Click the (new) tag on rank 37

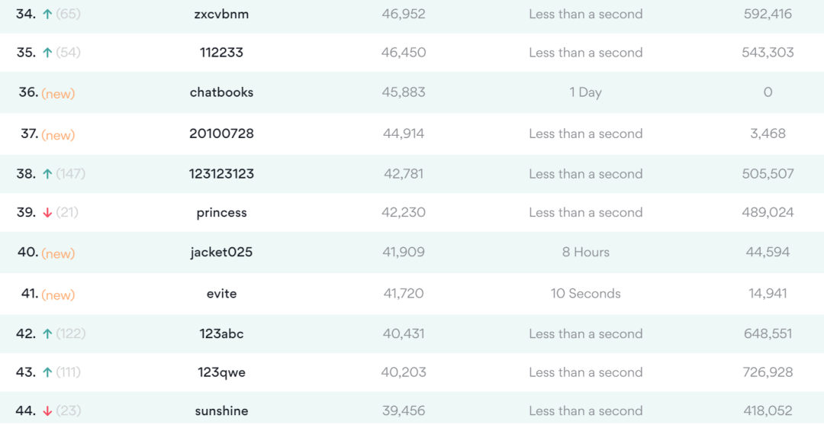tap(58, 135)
